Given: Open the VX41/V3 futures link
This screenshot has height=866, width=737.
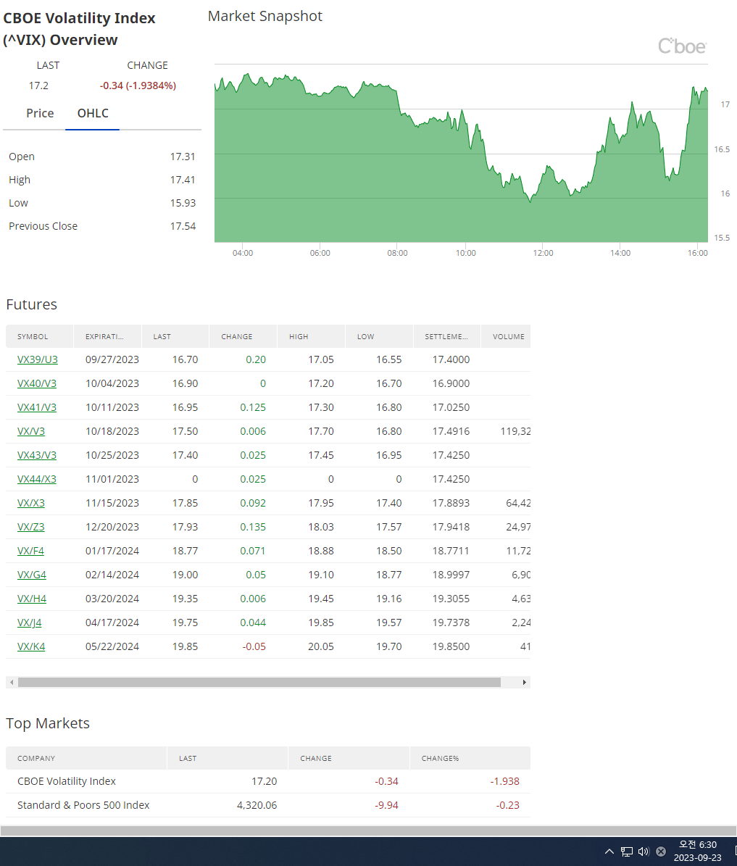Looking at the screenshot, I should click(36, 407).
